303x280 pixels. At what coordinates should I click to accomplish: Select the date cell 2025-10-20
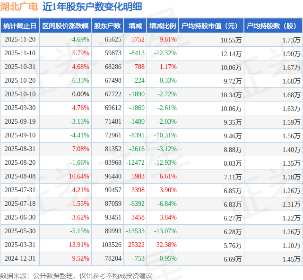pyautogui.click(x=20, y=80)
